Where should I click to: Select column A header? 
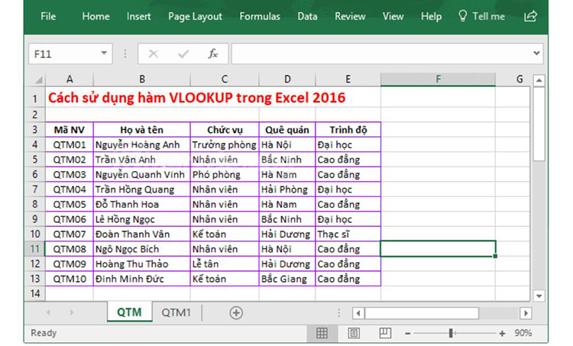70,79
